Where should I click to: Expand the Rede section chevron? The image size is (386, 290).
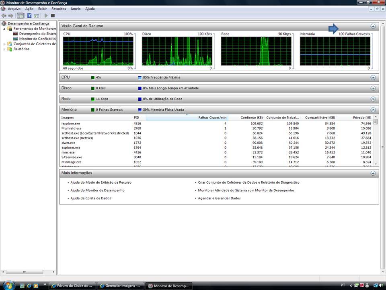[x=373, y=99]
